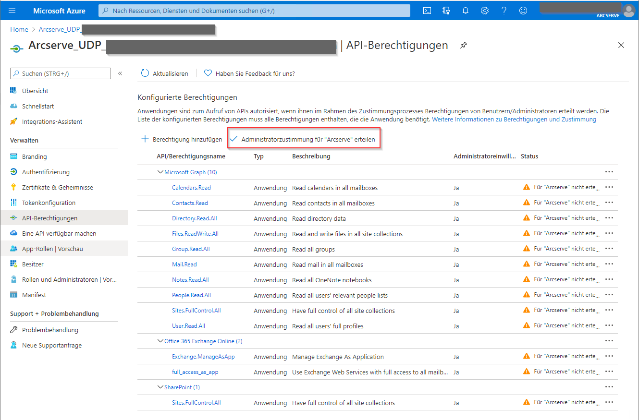Open Weitere Informationen zu Berechtigungen und Zustimmung link

514,119
